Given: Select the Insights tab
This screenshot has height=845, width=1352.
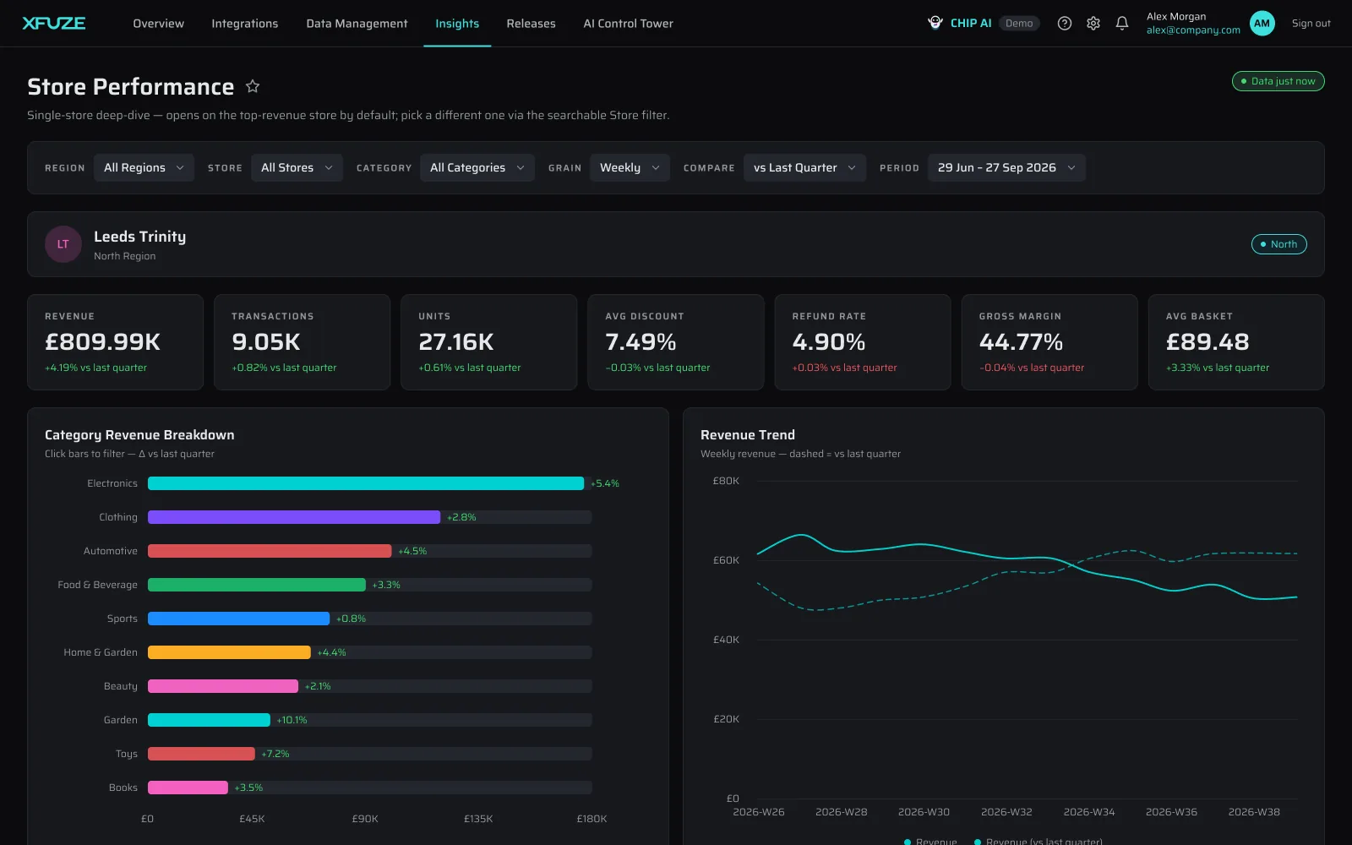Looking at the screenshot, I should (457, 24).
